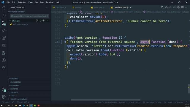Open File Explorer from the taskbar

coord(16,106)
